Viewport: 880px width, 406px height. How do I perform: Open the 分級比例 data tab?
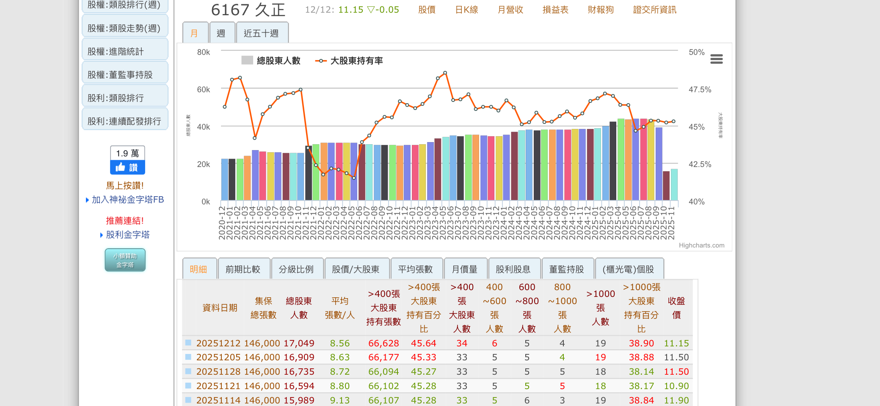click(296, 269)
